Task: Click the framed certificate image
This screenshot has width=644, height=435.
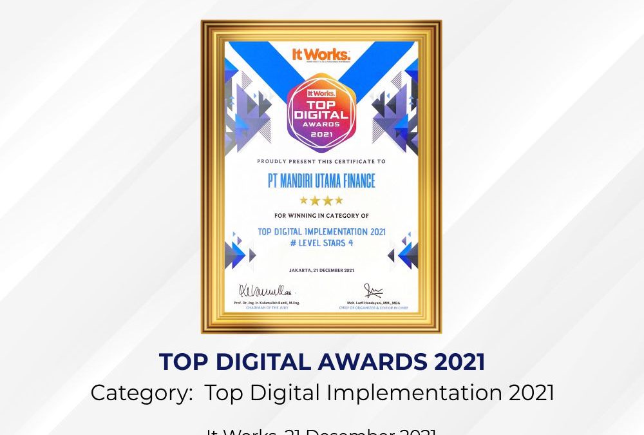Action: 321,177
